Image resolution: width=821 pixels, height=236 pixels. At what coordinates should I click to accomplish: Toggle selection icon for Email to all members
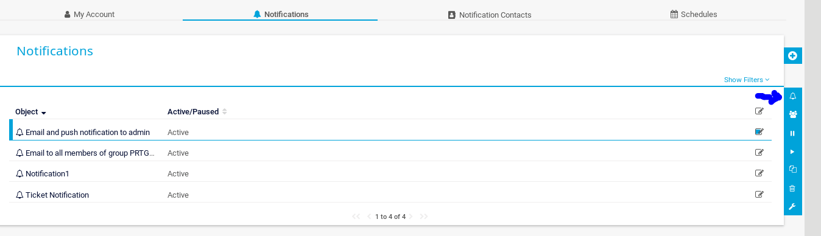tap(759, 152)
